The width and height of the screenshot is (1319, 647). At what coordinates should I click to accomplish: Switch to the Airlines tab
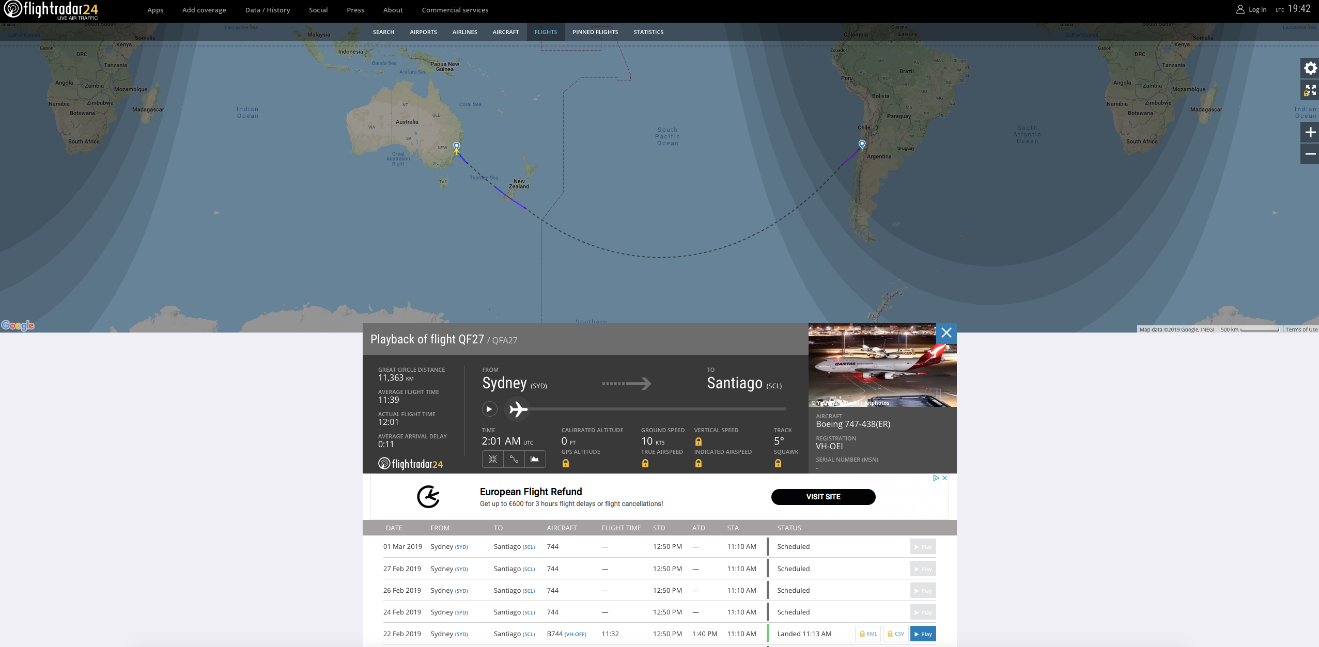[x=464, y=32]
